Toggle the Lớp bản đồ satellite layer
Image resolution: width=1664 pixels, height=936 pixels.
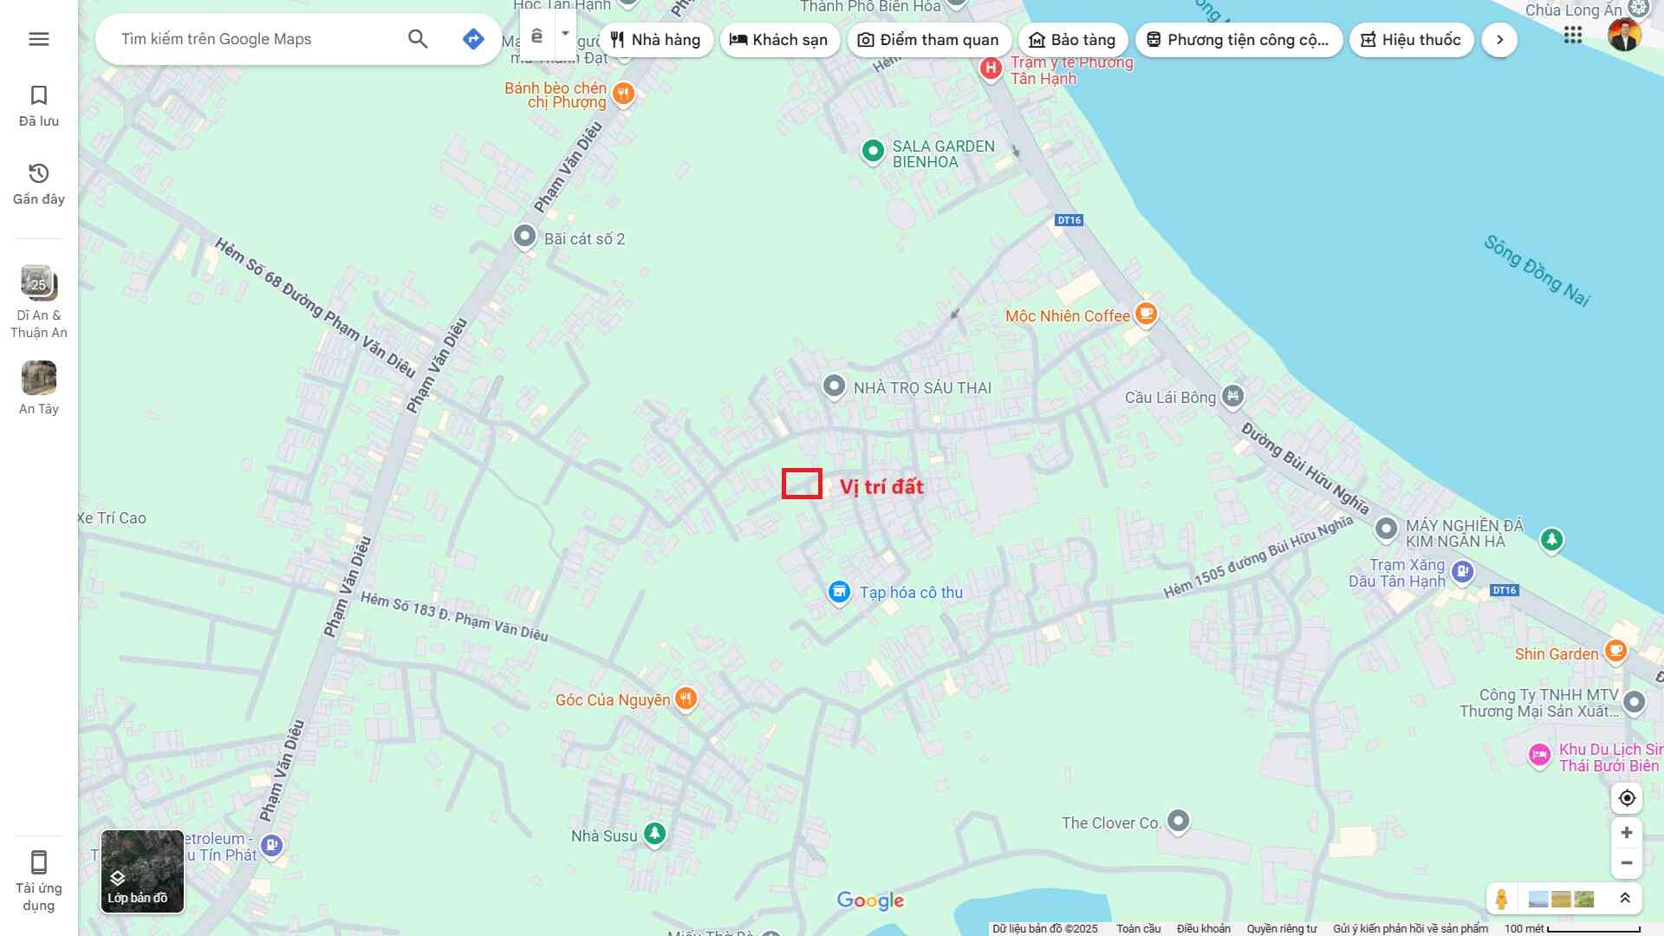(142, 871)
